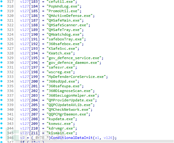The width and height of the screenshot is (174, 143).
Task: Click the ConditionalDataInit function call
Action: 72,138
